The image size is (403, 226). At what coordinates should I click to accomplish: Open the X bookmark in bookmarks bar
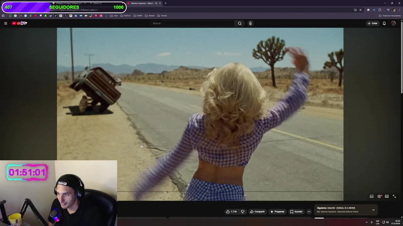coord(66,16)
